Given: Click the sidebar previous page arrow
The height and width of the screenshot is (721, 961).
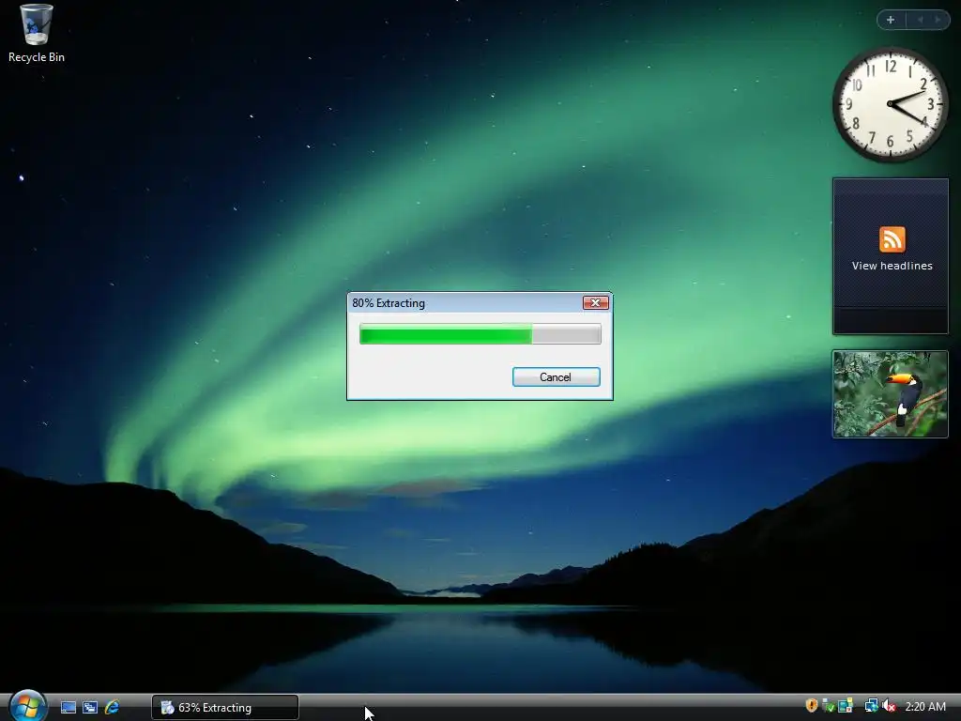Looking at the screenshot, I should coord(920,20).
